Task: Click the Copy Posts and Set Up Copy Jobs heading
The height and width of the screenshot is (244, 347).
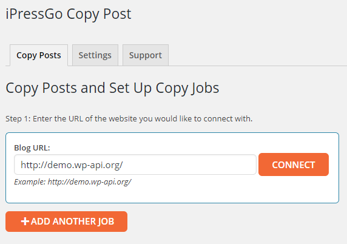Action: (112, 88)
